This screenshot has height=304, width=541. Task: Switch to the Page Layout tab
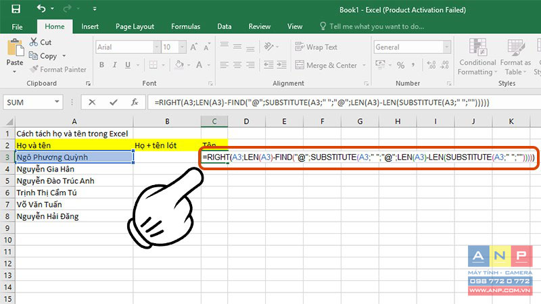pyautogui.click(x=135, y=26)
